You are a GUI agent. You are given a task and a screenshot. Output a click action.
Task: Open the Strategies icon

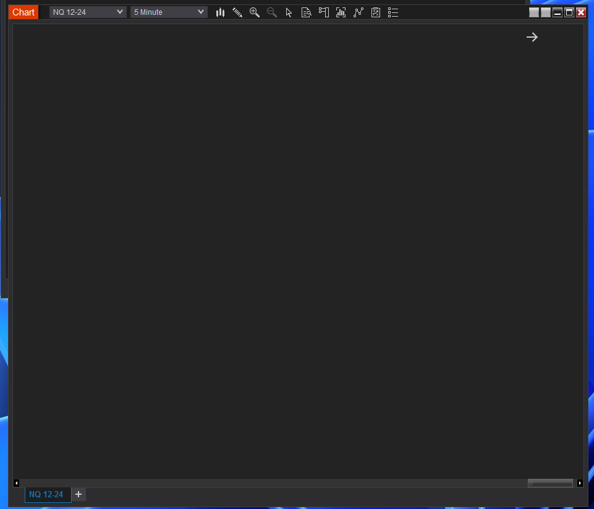(x=376, y=12)
